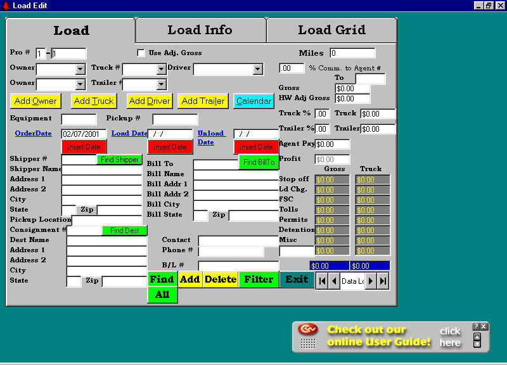This screenshot has height=365, width=507.
Task: Switch to the Load Grid tab
Action: [331, 30]
